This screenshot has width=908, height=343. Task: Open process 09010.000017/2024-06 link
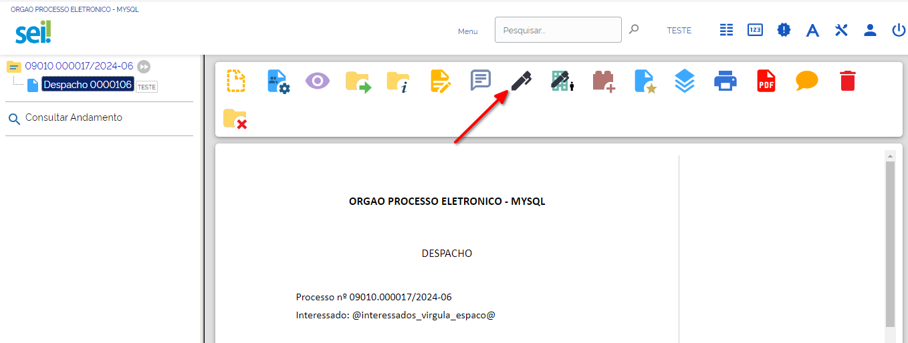click(79, 66)
